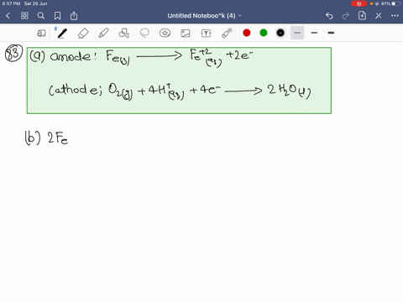Select the Shapes tool
Image resolution: width=403 pixels, height=302 pixels.
[124, 33]
